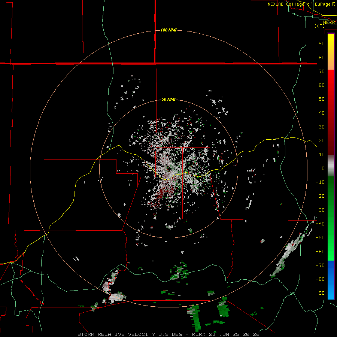
Task: Click the 60 value on the velocity scale
Action: (322, 85)
